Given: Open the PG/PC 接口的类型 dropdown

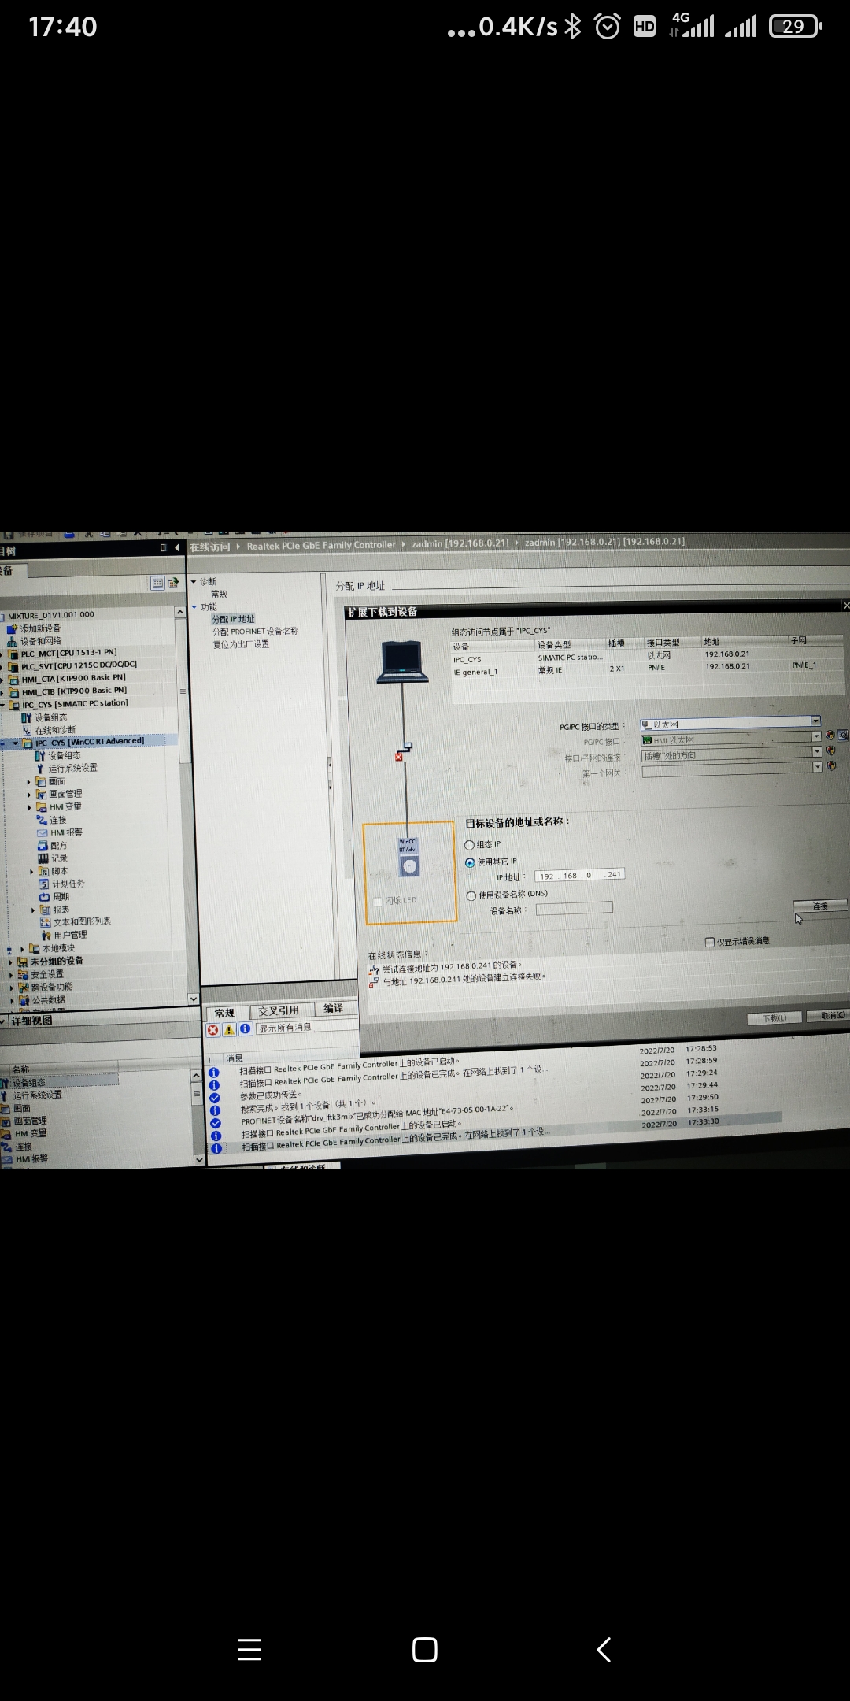Looking at the screenshot, I should tap(815, 721).
